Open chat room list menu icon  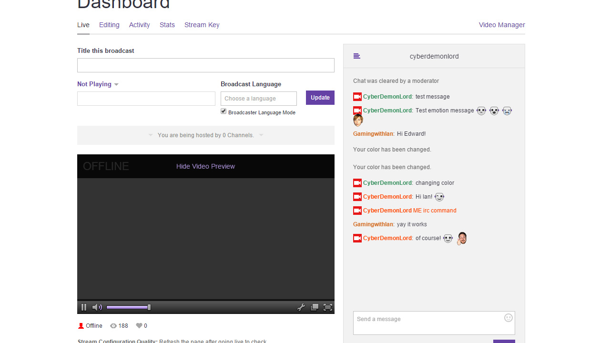356,56
